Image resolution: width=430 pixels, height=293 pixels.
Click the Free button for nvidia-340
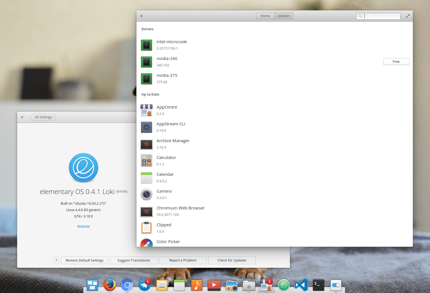pyautogui.click(x=396, y=62)
